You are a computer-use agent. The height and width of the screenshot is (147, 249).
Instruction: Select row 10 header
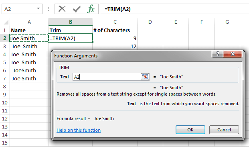(4, 102)
